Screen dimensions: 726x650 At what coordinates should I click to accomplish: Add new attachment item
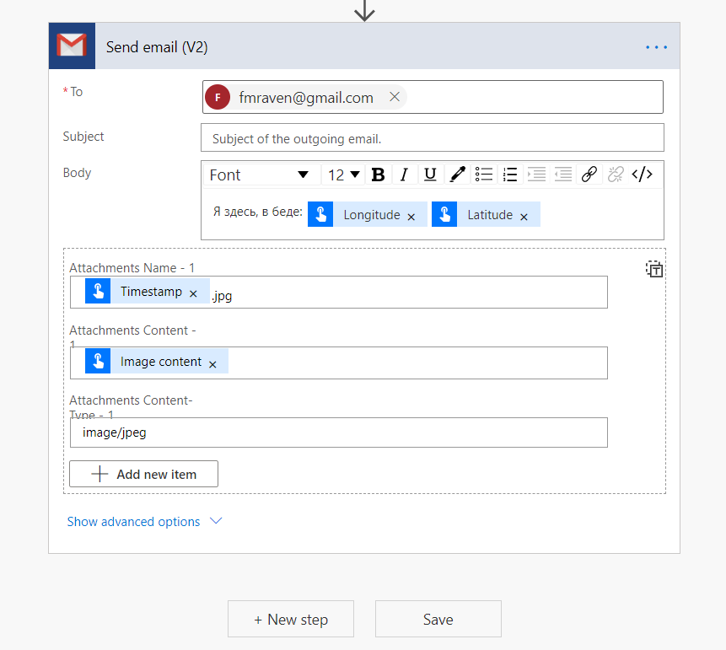click(143, 474)
